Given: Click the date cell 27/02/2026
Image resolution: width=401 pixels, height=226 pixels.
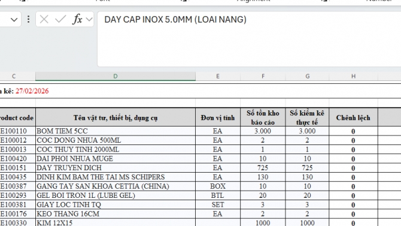Looking at the screenshot, I should click(32, 91).
